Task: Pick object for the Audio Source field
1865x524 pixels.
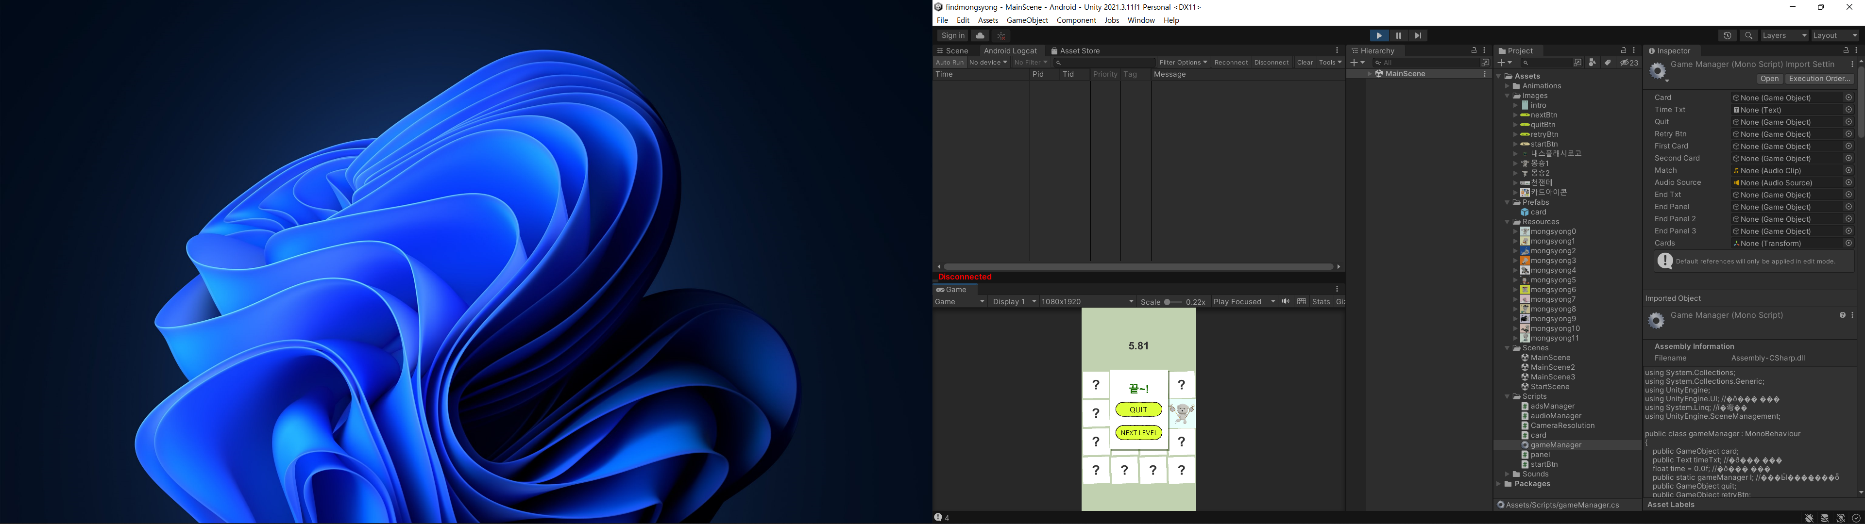Action: coord(1848,183)
